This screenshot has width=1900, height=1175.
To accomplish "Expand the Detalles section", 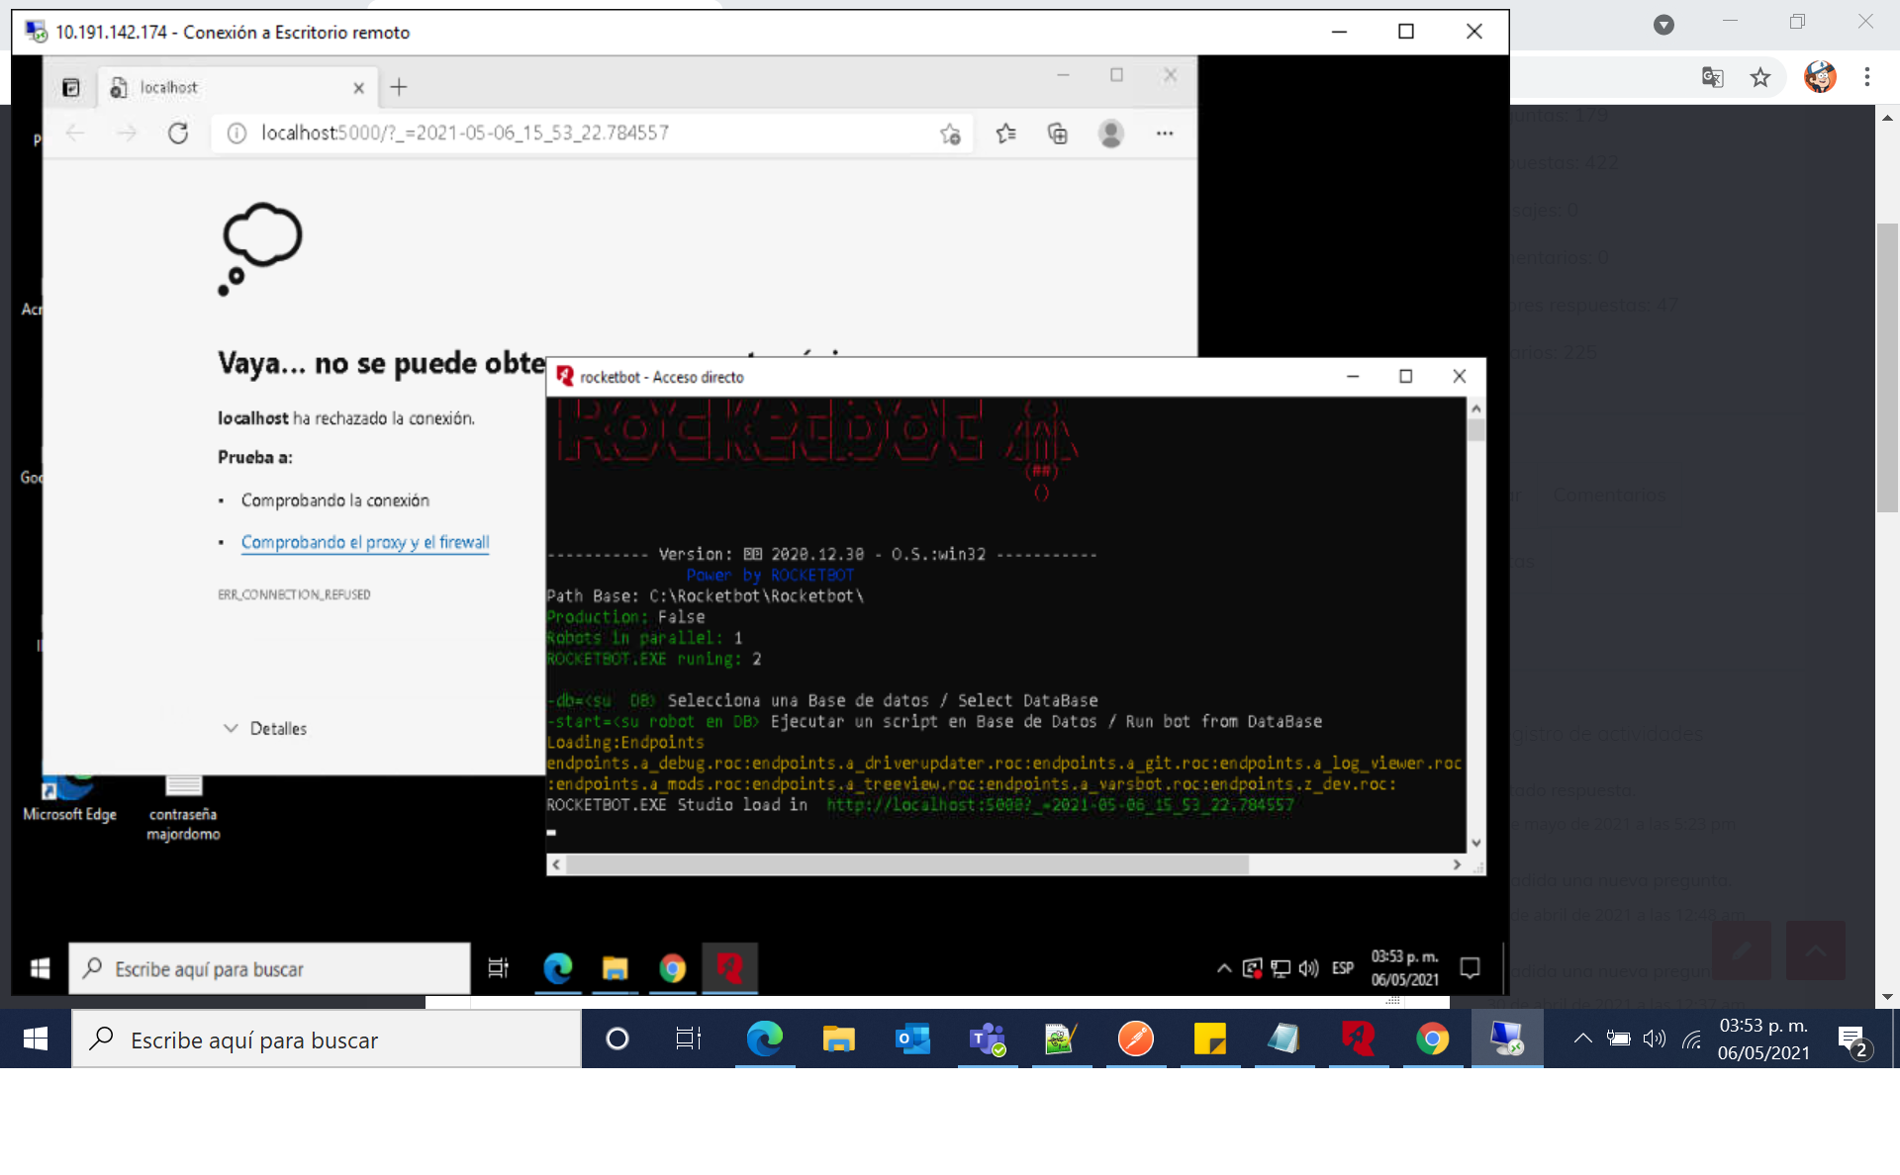I will pos(265,728).
